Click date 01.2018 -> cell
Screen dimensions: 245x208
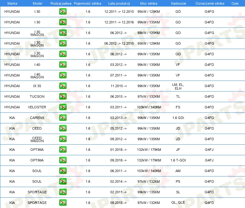point(118,150)
